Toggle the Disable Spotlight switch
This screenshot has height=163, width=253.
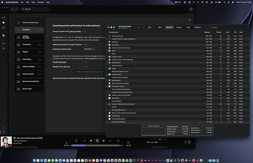click(x=85, y=62)
